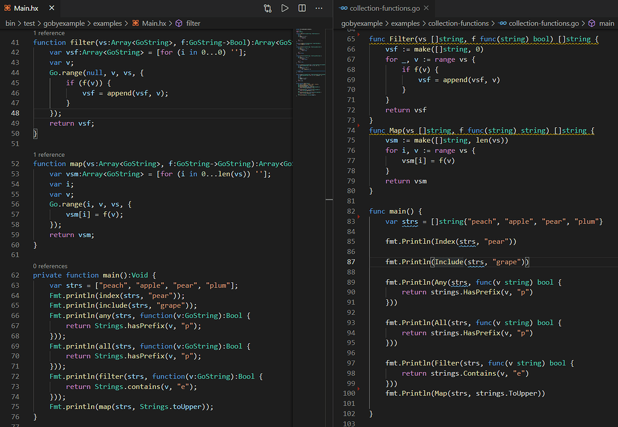This screenshot has width=618, height=427.
Task: Click 'fmt.Println(Include(strs, "grape"))' on line 87
Action: (x=457, y=262)
